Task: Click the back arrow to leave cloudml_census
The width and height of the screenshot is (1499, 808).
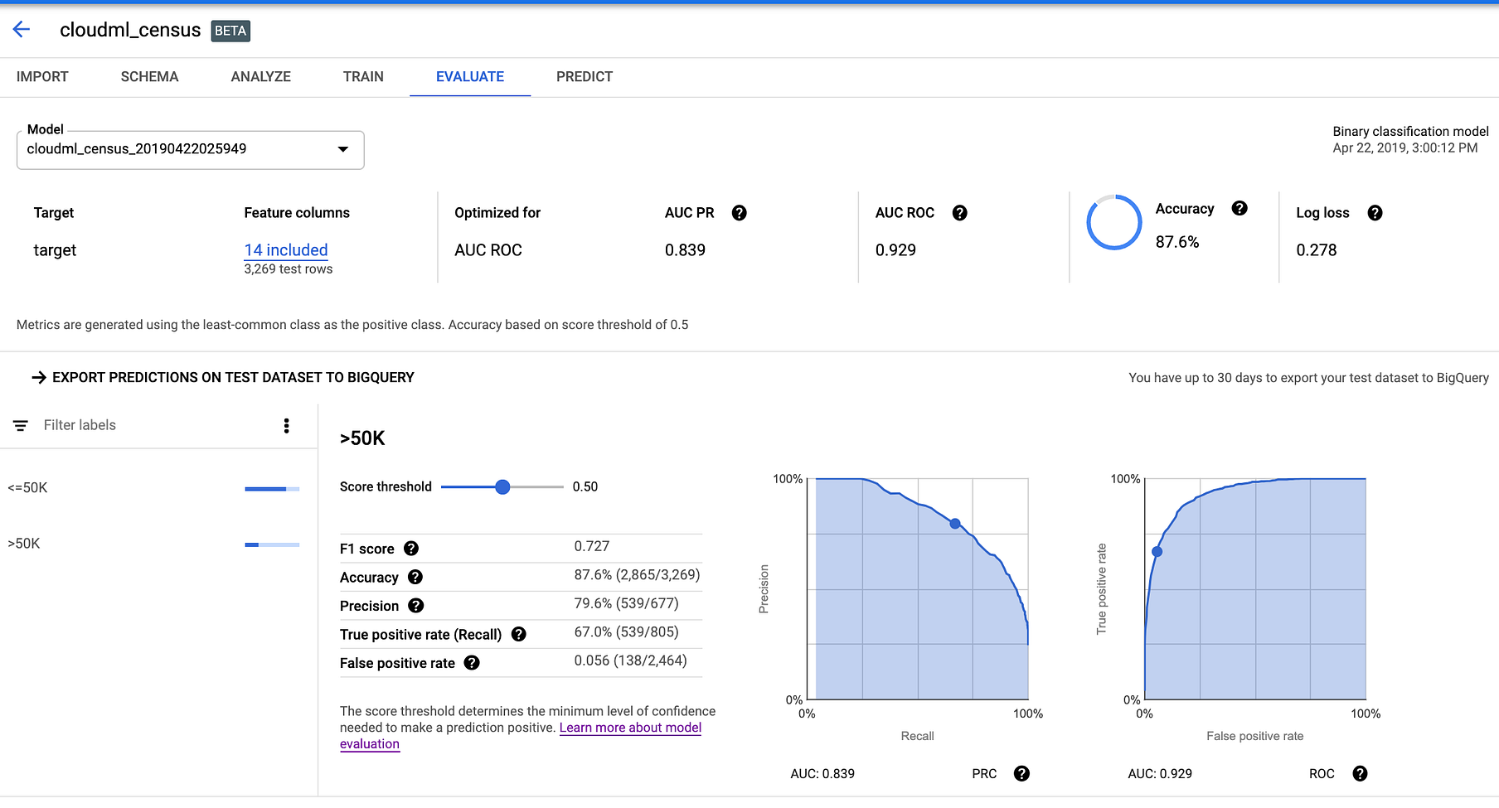Action: coord(21,29)
